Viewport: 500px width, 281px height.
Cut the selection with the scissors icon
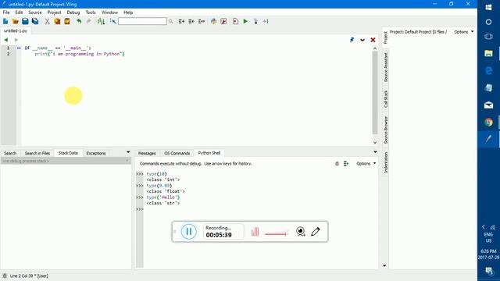click(x=47, y=21)
